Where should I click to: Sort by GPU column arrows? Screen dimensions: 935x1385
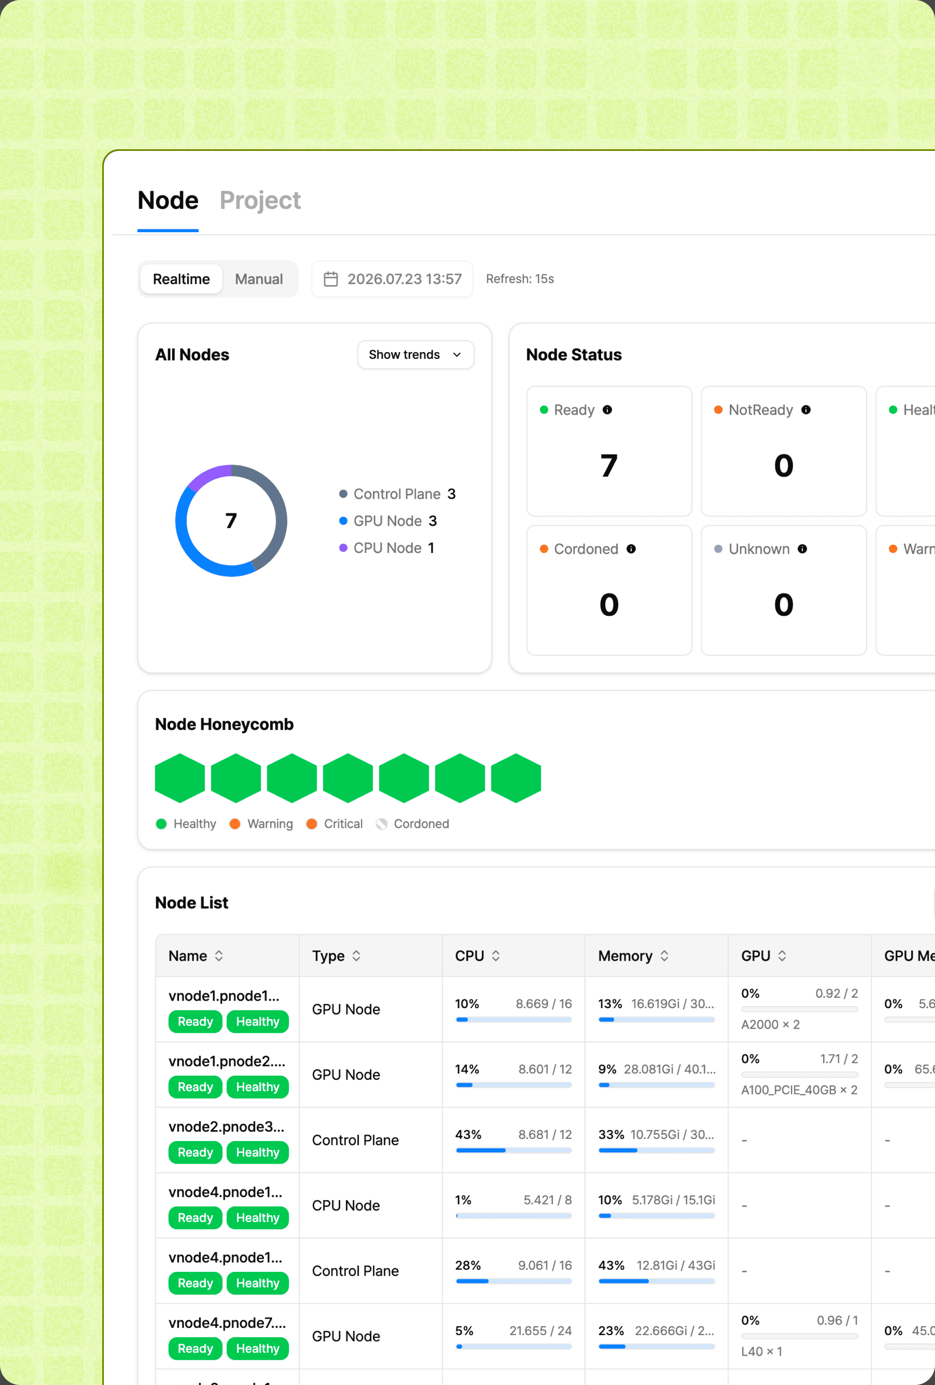[x=782, y=956]
